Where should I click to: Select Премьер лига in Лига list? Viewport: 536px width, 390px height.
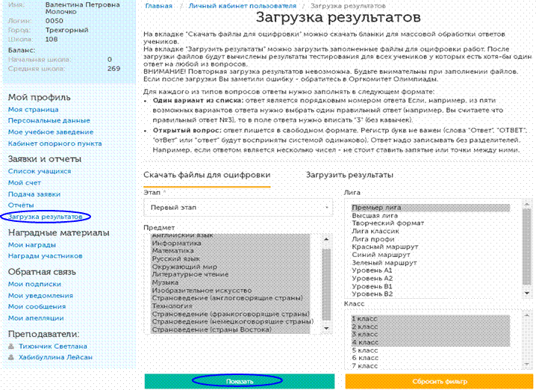[431, 207]
